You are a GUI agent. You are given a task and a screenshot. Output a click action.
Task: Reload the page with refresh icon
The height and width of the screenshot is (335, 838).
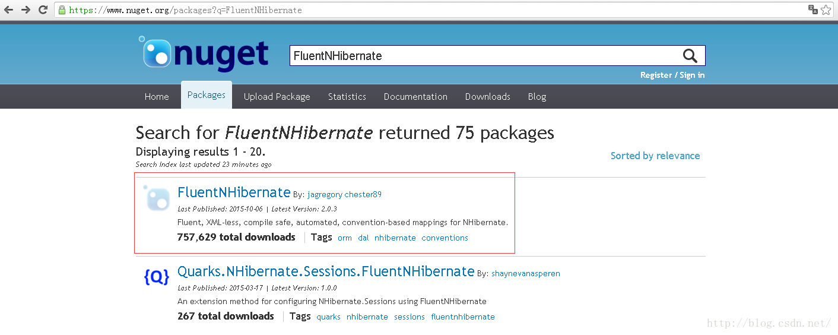point(43,10)
